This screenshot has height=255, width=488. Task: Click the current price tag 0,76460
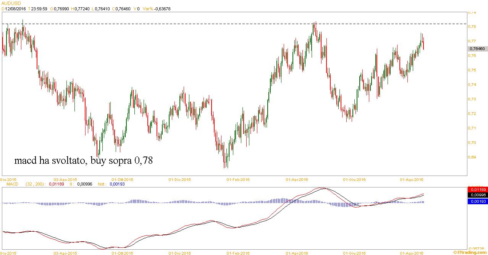coord(477,49)
